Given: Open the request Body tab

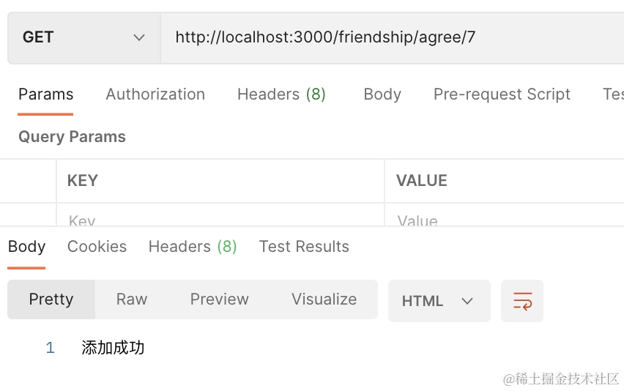Looking at the screenshot, I should pyautogui.click(x=382, y=94).
